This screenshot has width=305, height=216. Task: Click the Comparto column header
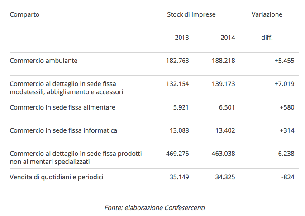point(24,14)
